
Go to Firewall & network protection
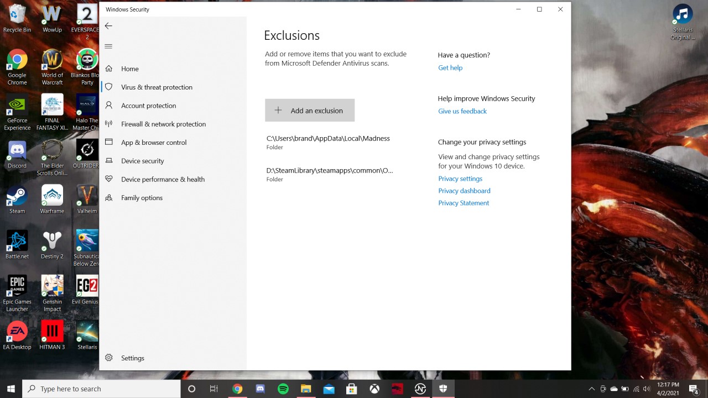pyautogui.click(x=163, y=124)
